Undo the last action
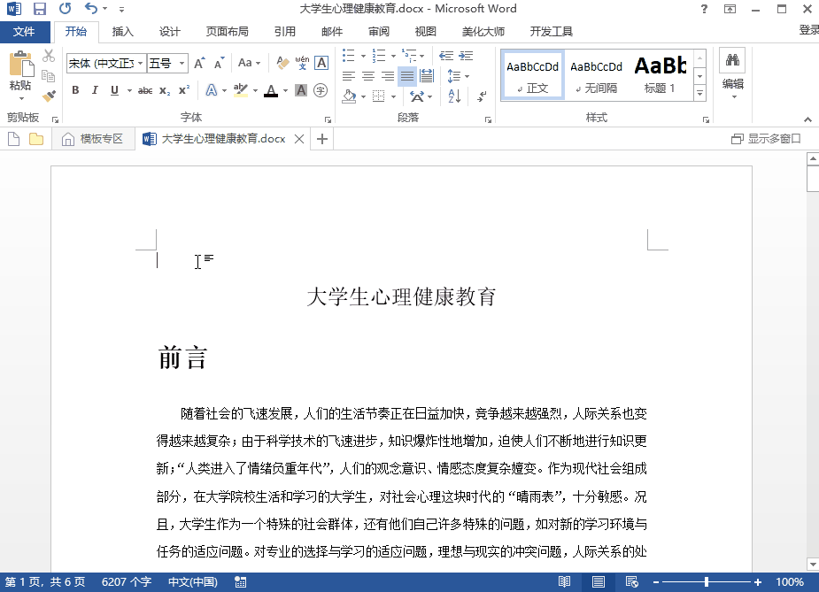The height and width of the screenshot is (592, 819). click(x=91, y=9)
